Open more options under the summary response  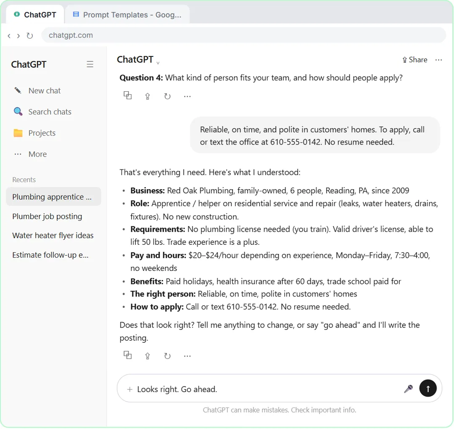click(x=187, y=356)
